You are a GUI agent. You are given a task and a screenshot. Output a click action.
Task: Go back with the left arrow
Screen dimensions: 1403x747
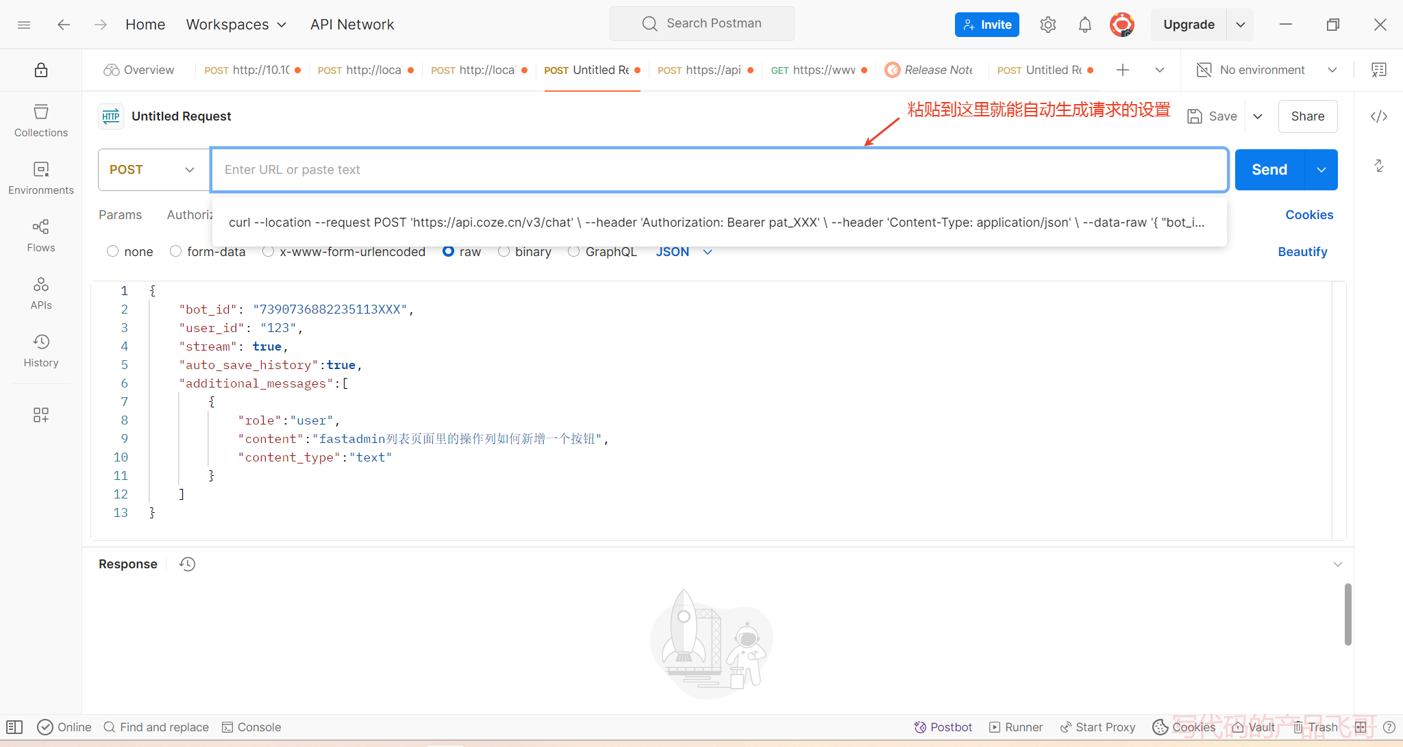click(64, 25)
